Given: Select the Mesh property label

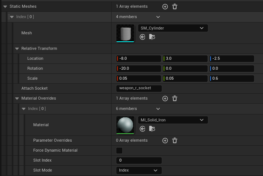Looking at the screenshot, I should (27, 33).
